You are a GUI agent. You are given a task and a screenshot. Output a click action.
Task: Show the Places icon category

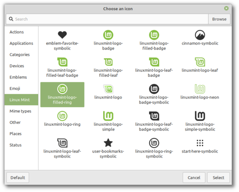click(x=21, y=133)
